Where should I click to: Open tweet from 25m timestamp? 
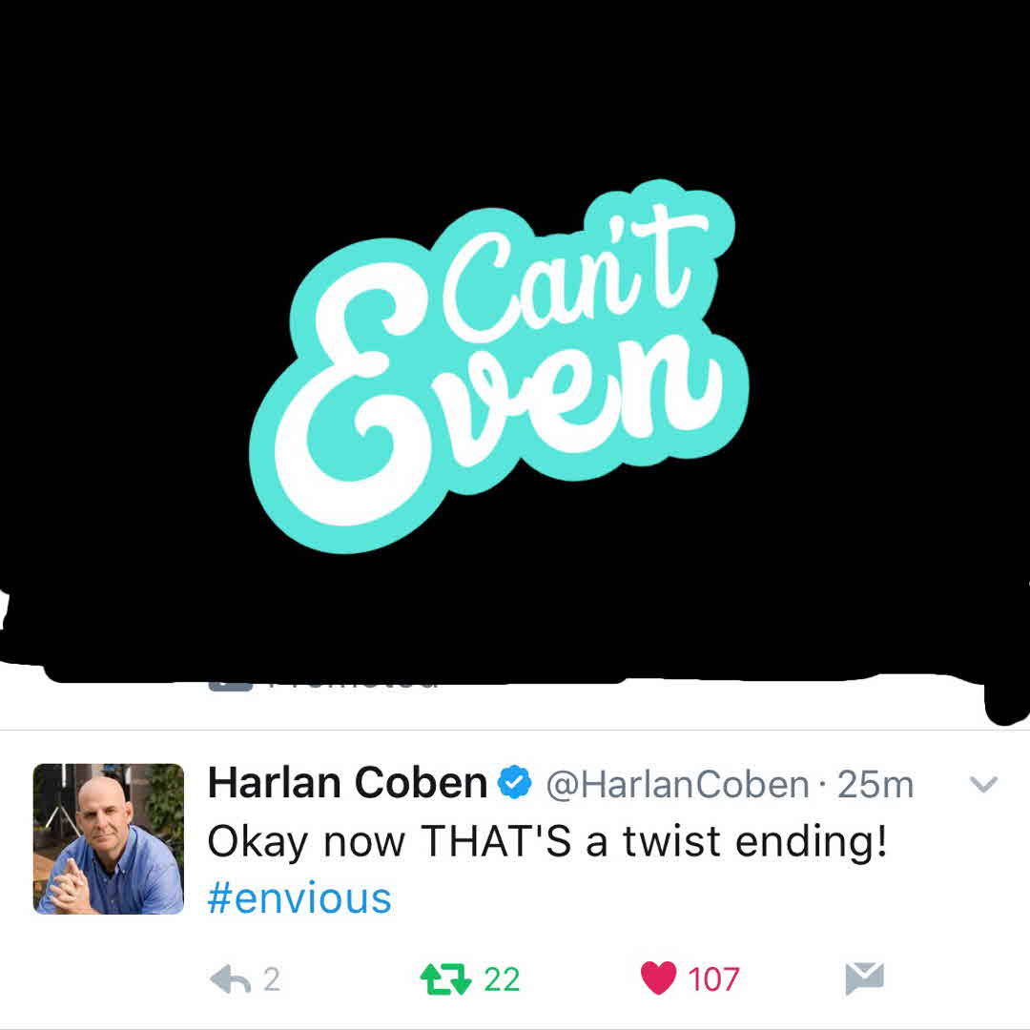click(x=875, y=784)
